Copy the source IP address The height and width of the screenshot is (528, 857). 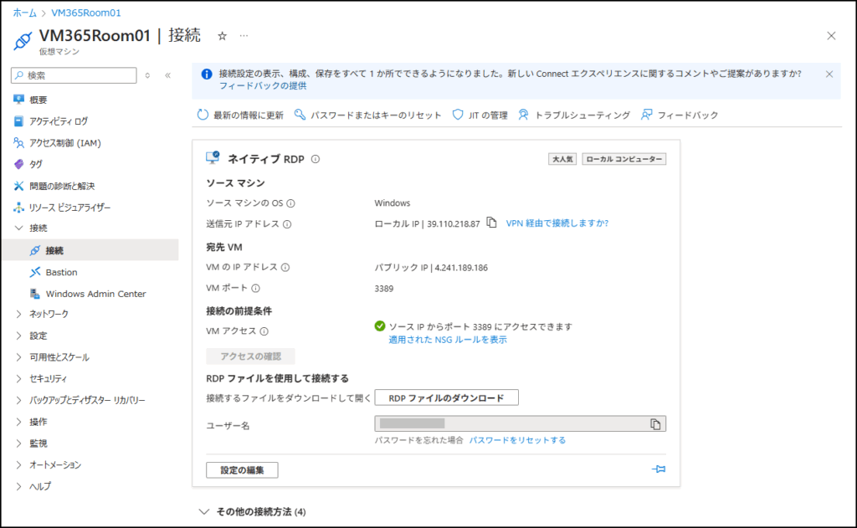pos(492,223)
